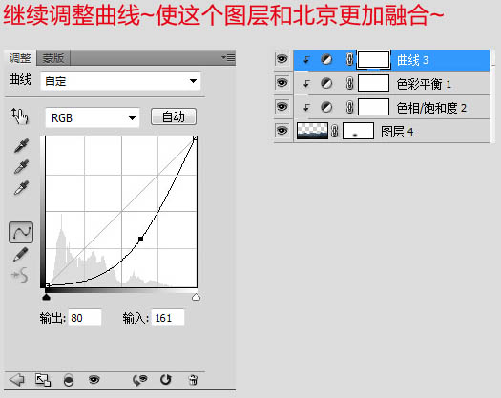501x398 pixels.
Task: Click mask link icon on 图层 4
Action: click(x=335, y=131)
